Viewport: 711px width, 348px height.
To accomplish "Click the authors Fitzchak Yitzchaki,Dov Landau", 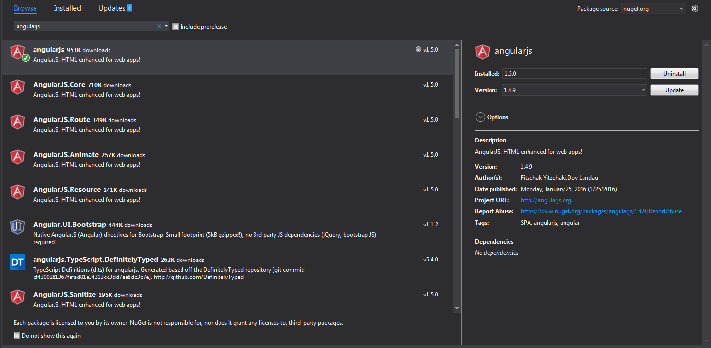I will click(x=559, y=178).
